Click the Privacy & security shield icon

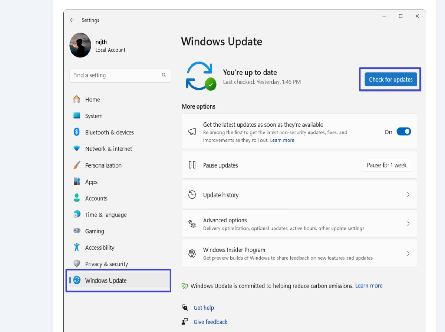[77, 263]
